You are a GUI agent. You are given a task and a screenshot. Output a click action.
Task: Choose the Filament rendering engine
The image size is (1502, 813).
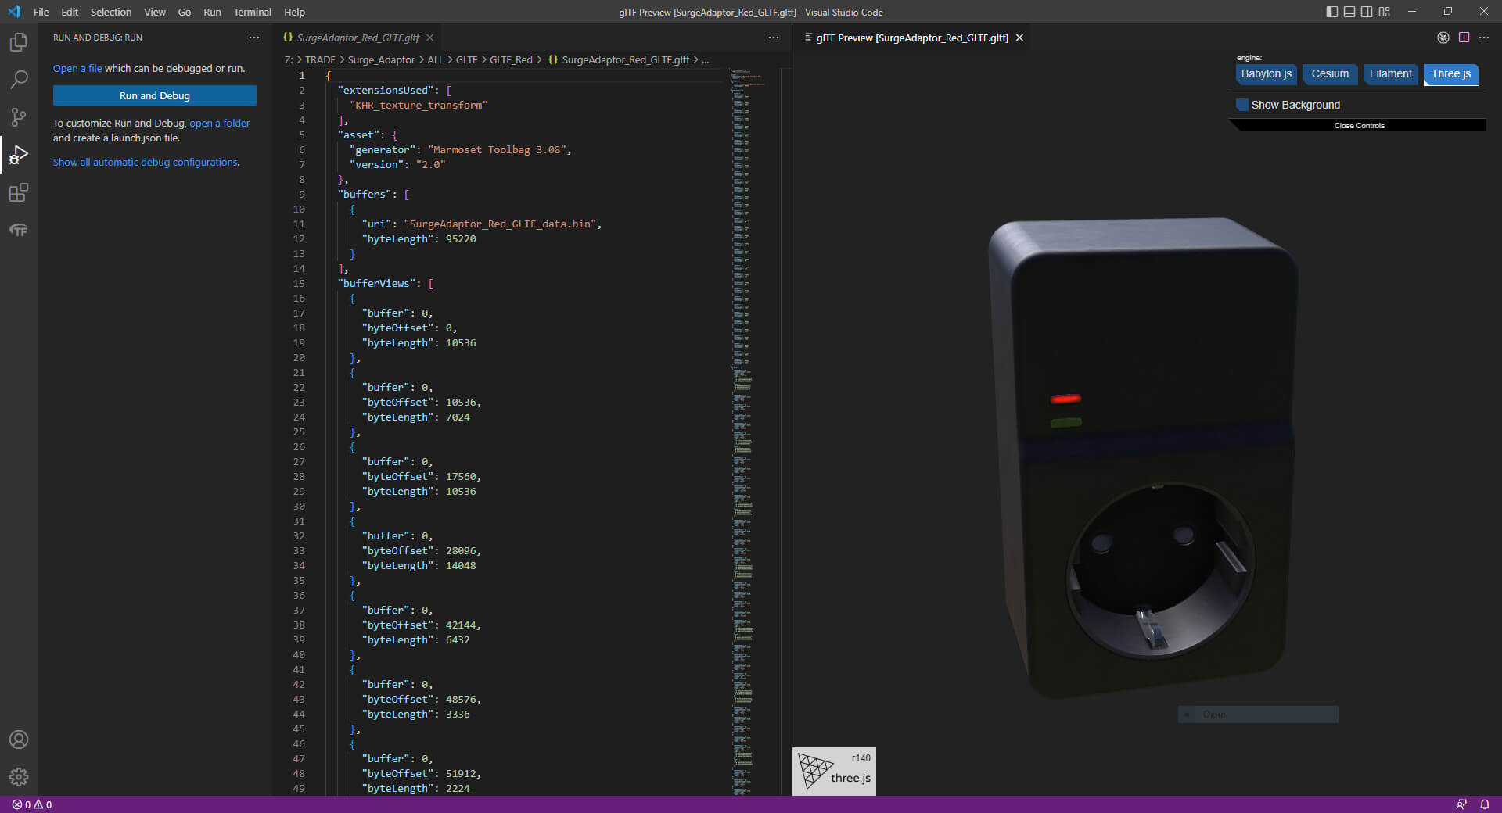click(1390, 74)
